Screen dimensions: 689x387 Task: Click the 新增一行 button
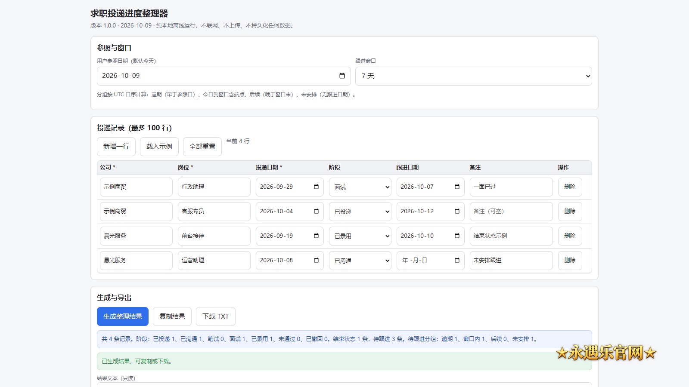(116, 147)
